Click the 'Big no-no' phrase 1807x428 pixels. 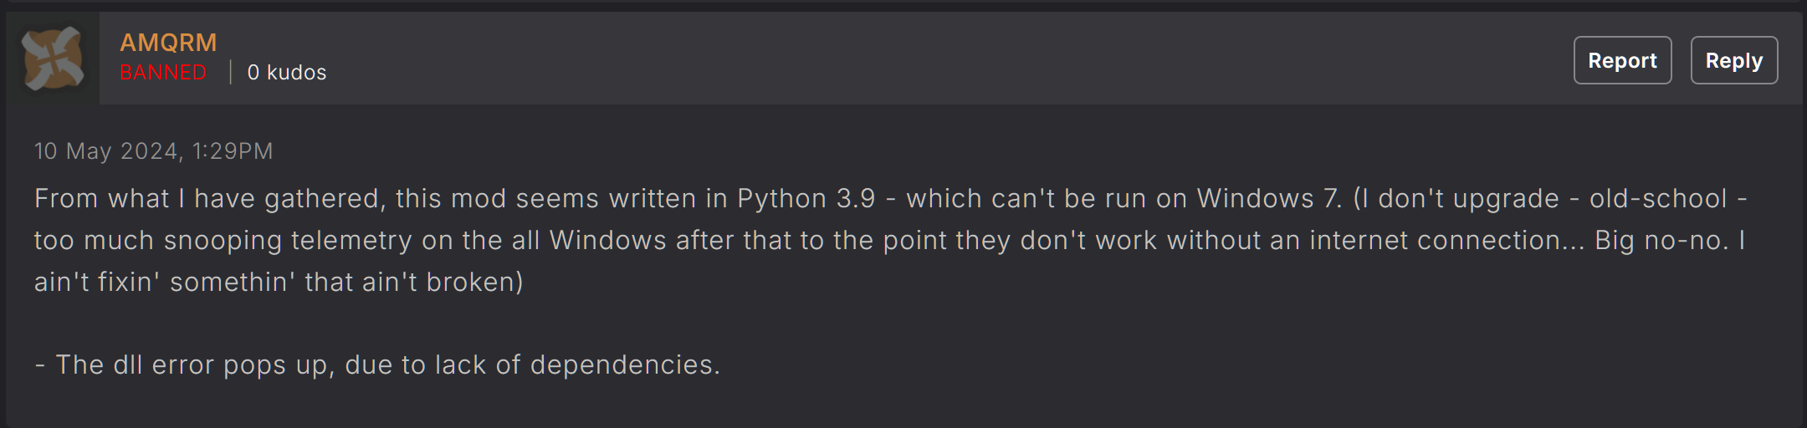click(x=1659, y=241)
